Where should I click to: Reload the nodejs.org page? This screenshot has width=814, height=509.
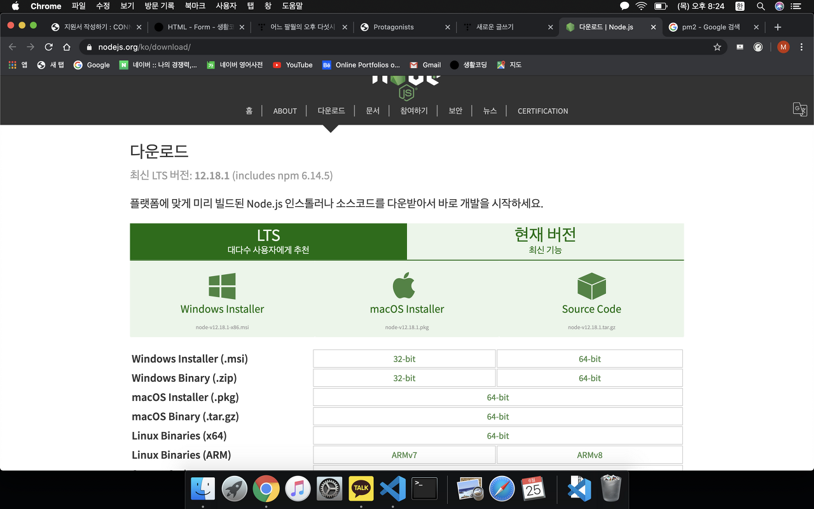click(48, 47)
